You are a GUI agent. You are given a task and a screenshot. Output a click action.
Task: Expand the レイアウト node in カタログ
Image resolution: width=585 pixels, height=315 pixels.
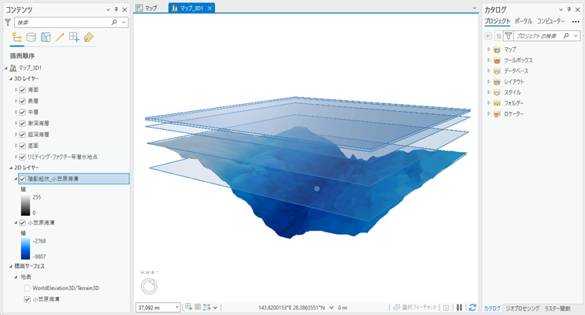coord(489,82)
